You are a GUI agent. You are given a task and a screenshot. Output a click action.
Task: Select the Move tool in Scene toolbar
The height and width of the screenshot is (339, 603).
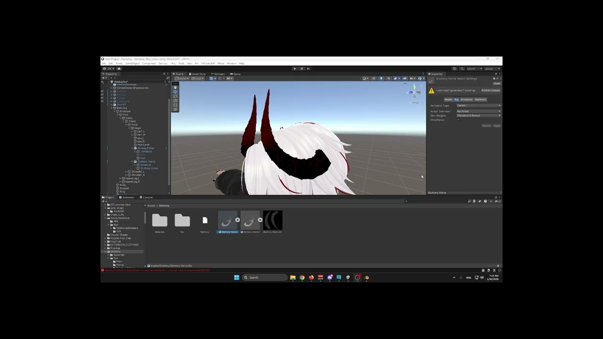[x=175, y=92]
